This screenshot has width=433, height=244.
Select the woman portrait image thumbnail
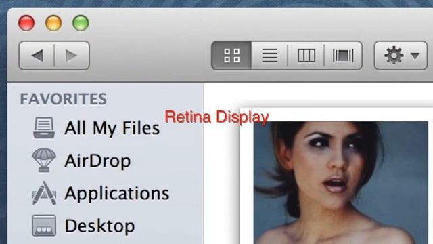pos(341,182)
